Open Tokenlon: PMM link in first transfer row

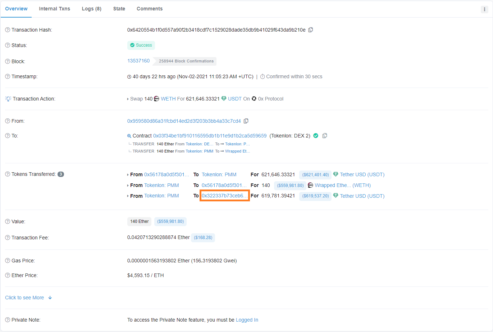(219, 174)
